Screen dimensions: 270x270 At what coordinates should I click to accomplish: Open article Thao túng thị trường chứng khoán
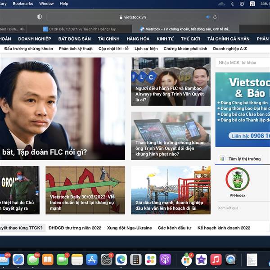(x=171, y=136)
